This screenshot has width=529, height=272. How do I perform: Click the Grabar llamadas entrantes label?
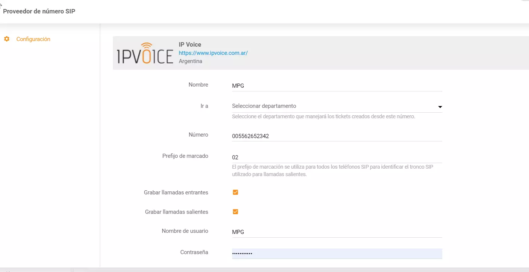tap(176, 192)
